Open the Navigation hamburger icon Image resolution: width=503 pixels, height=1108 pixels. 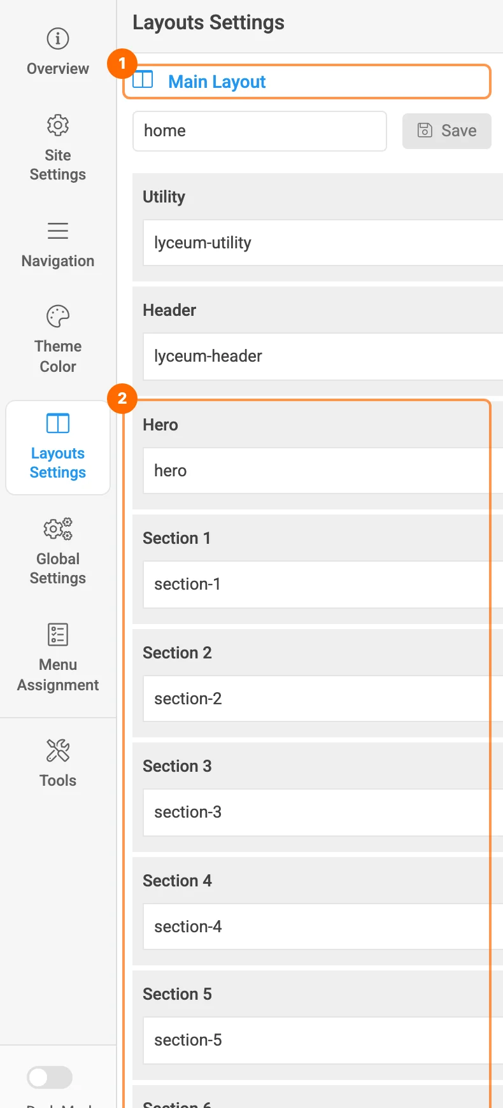58,231
